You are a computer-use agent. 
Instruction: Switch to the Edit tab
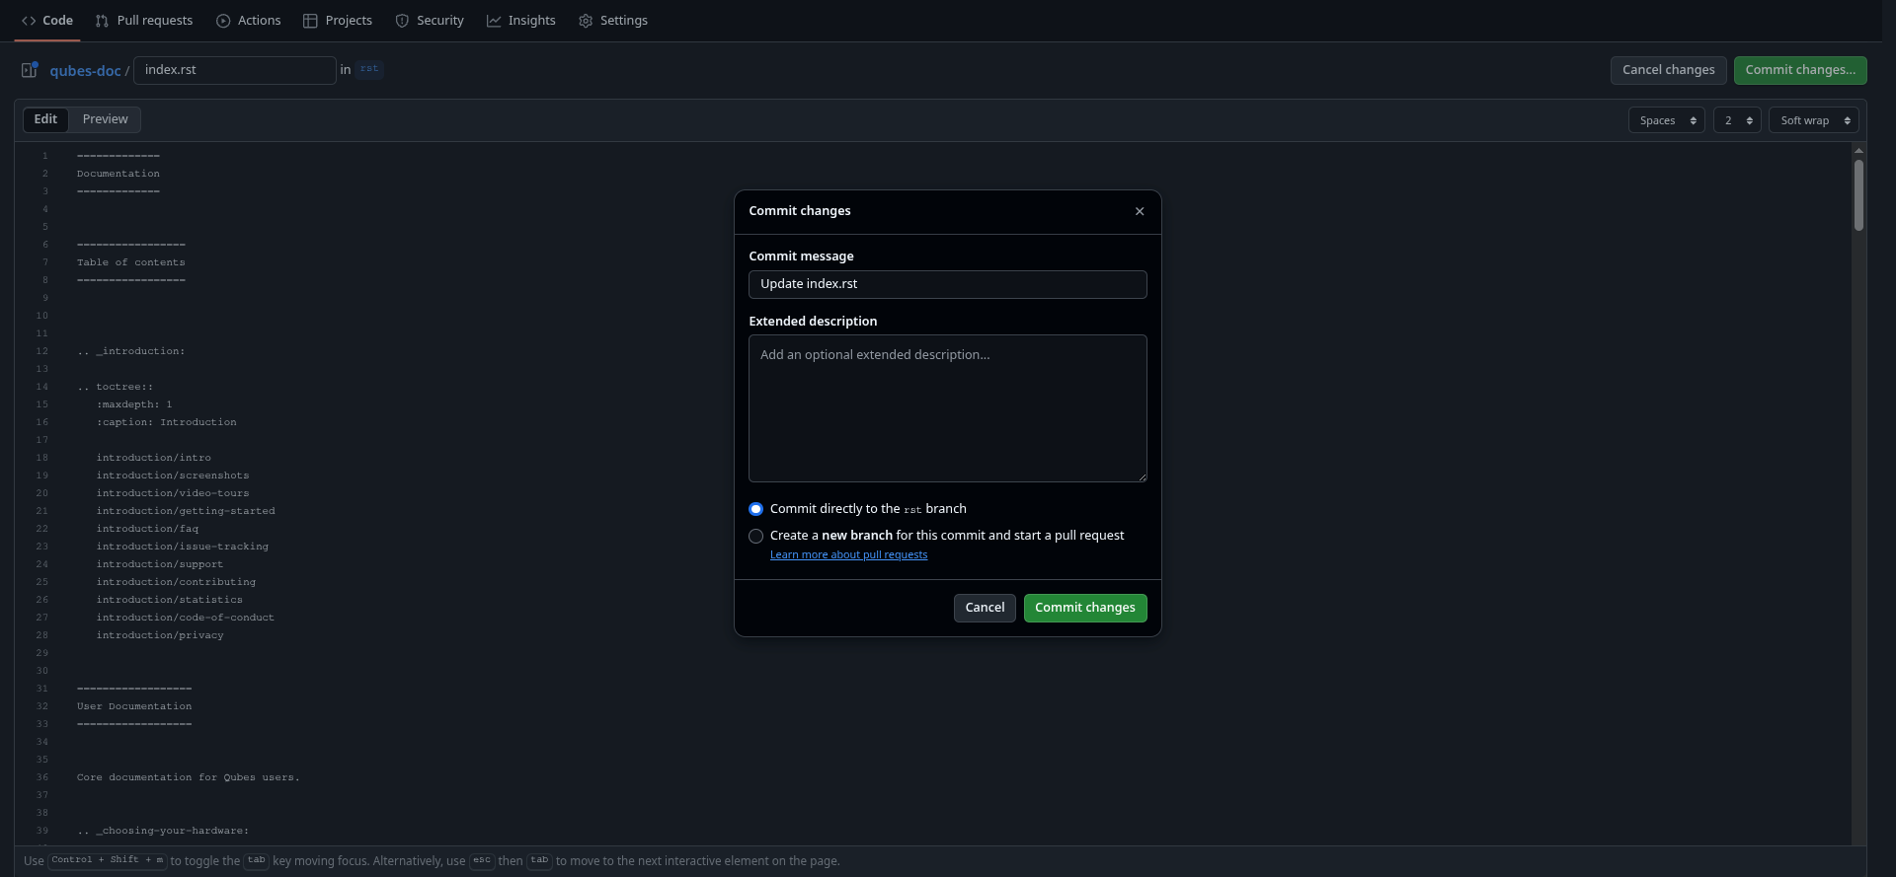(x=45, y=119)
